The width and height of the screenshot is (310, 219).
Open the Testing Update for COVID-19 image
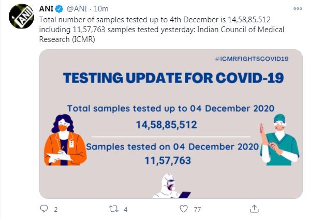(171, 124)
